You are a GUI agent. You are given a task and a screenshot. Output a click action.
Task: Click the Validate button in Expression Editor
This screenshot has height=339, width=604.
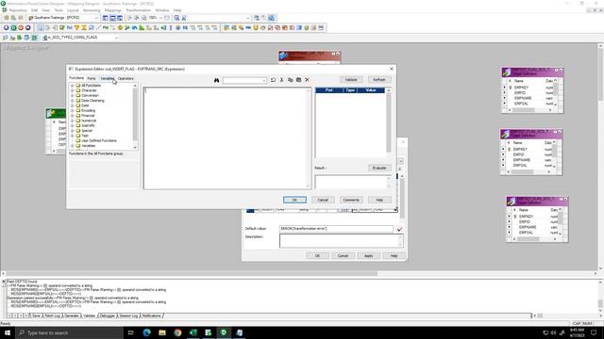[351, 79]
